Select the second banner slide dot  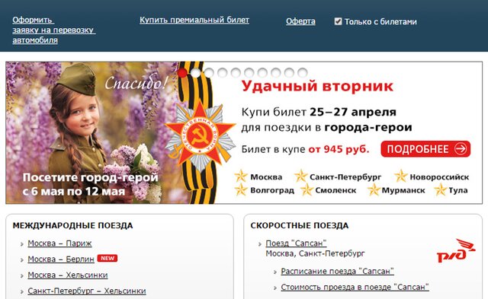coord(196,73)
